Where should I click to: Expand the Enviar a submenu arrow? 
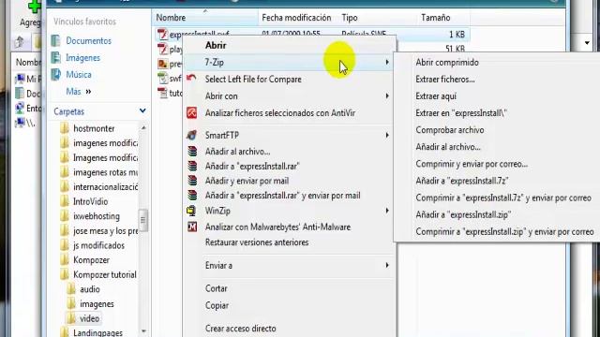click(387, 265)
